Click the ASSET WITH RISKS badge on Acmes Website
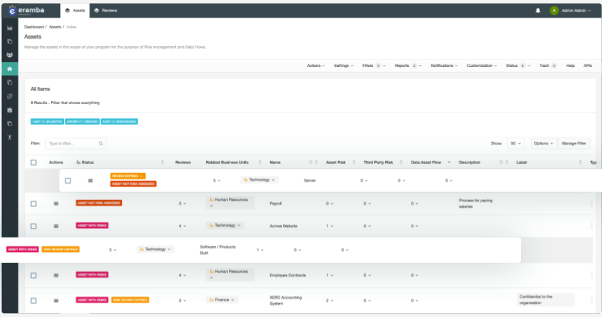 coord(92,225)
